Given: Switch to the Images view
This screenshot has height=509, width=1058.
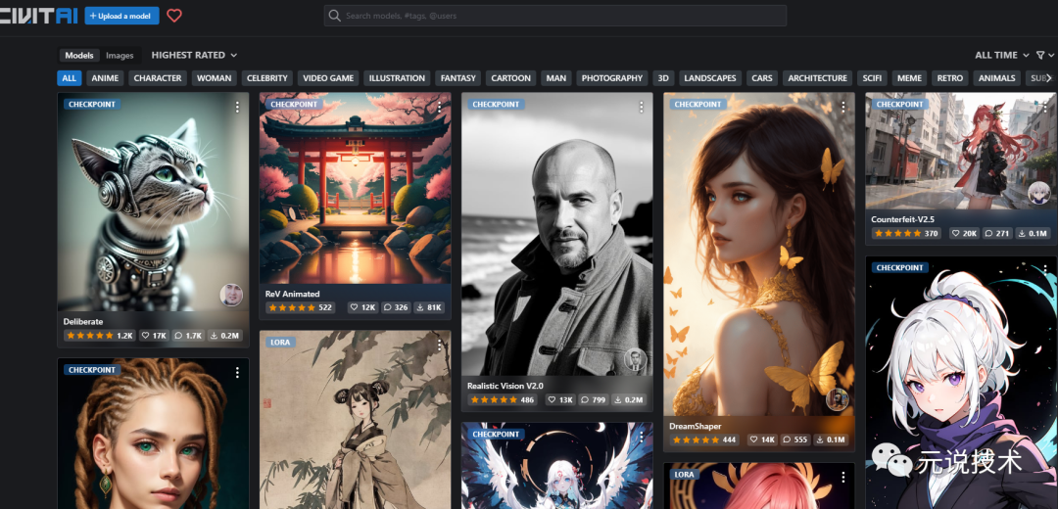Looking at the screenshot, I should [x=120, y=55].
